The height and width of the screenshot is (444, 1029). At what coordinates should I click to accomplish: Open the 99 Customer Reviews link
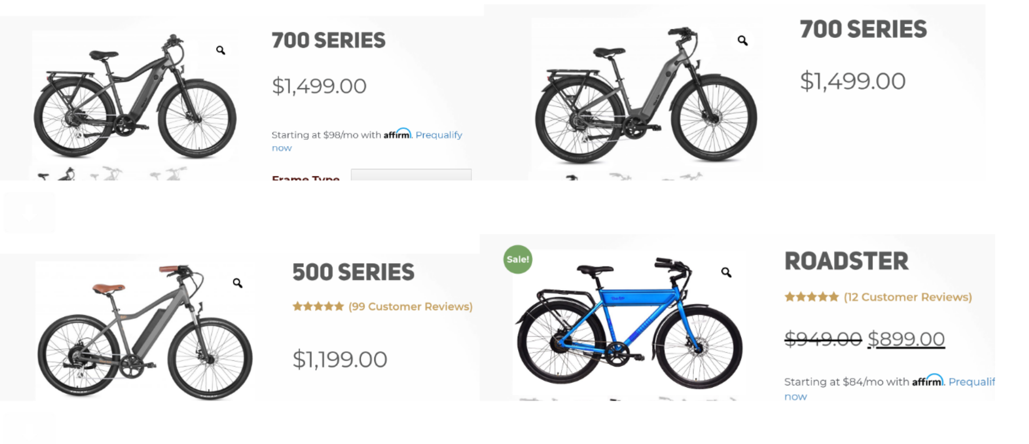tap(411, 306)
